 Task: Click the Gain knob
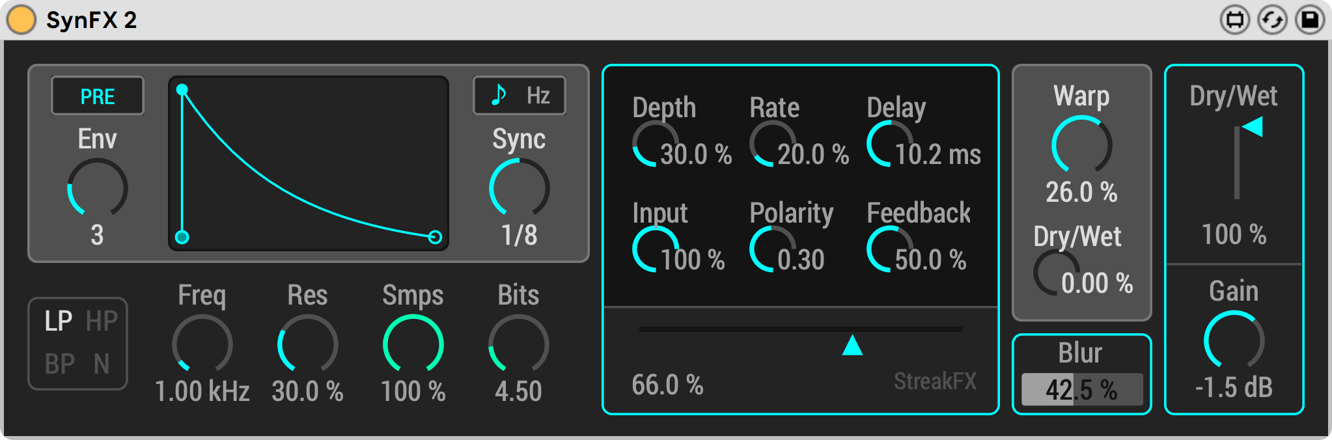[x=1234, y=340]
